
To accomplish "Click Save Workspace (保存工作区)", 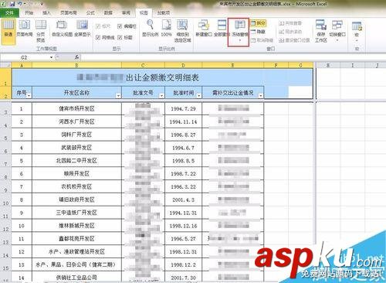I will tap(321, 31).
